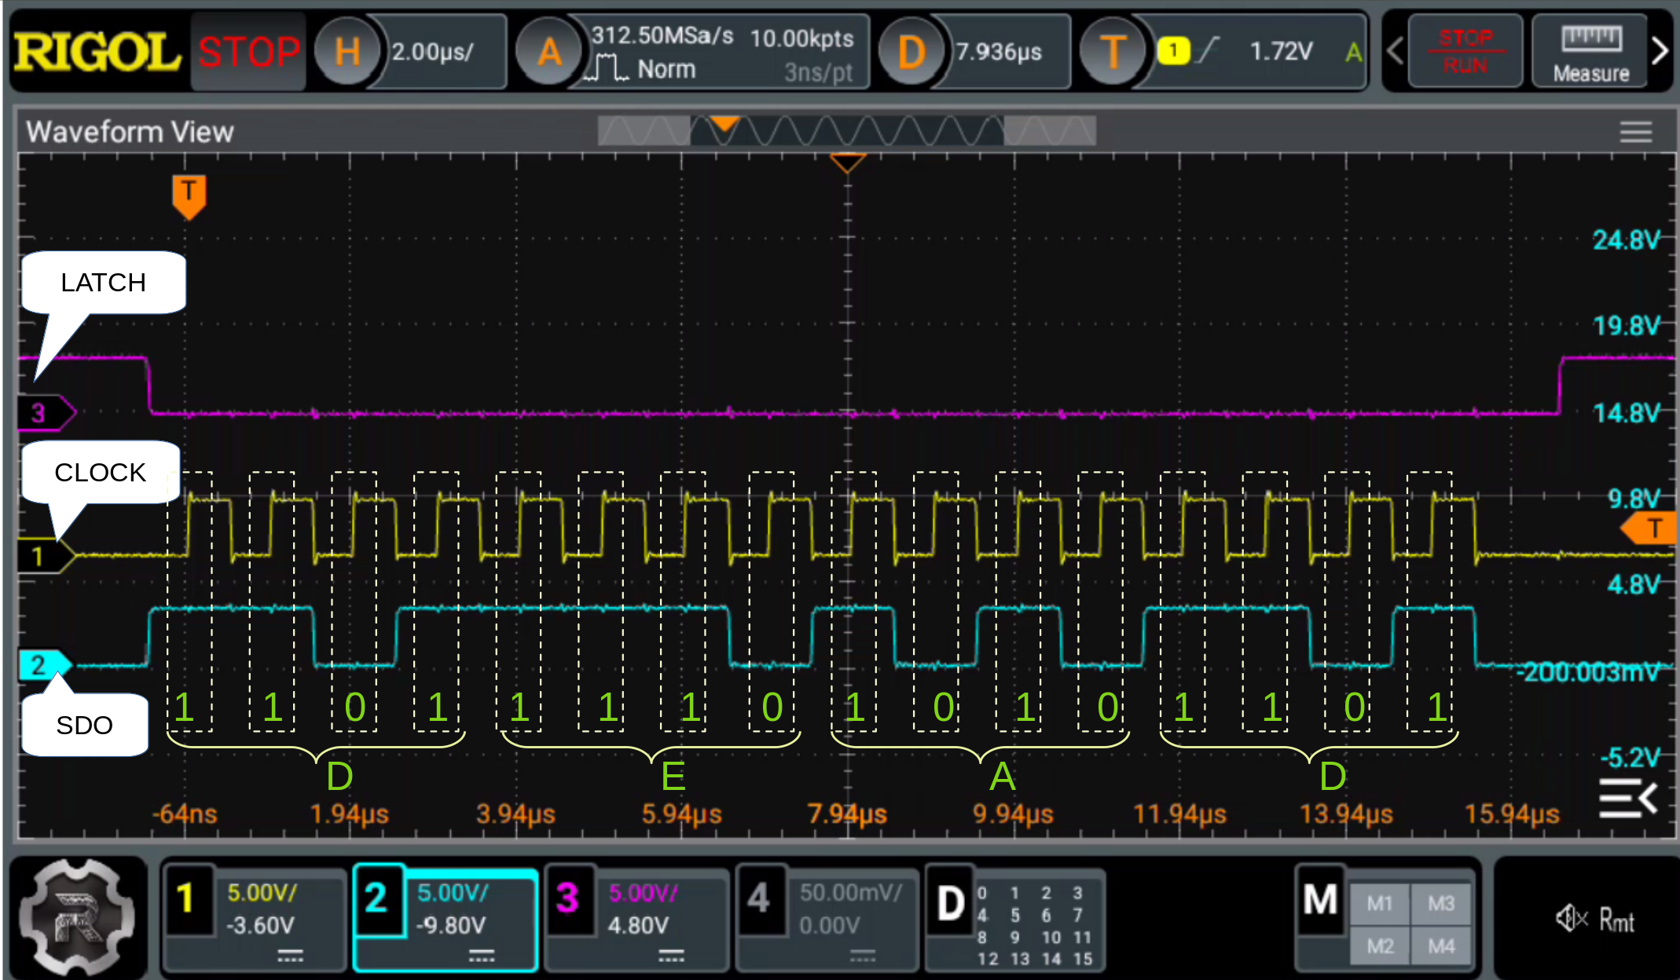Click the memory waveform overview bar

pos(846,130)
